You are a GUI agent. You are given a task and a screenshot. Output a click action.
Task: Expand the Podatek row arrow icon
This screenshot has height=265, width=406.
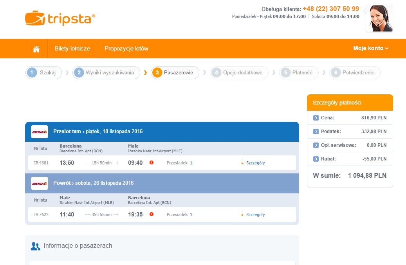(x=316, y=132)
